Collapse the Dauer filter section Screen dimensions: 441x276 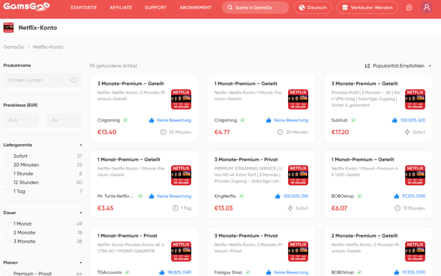(x=81, y=213)
